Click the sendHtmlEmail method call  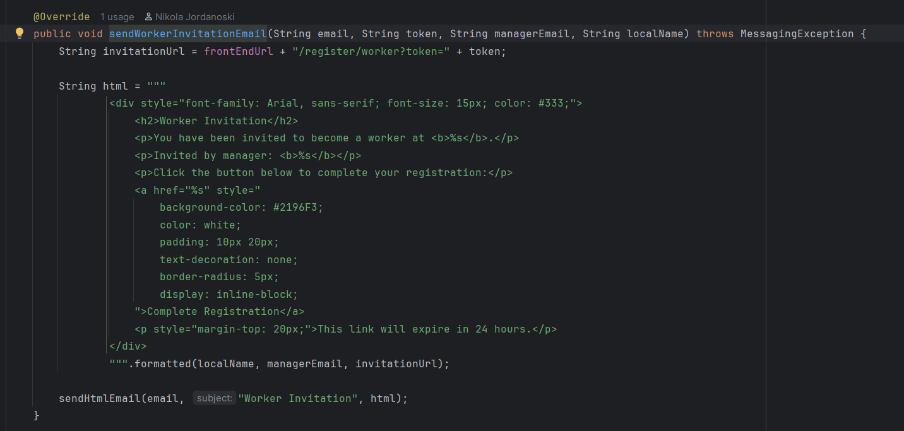(99, 398)
